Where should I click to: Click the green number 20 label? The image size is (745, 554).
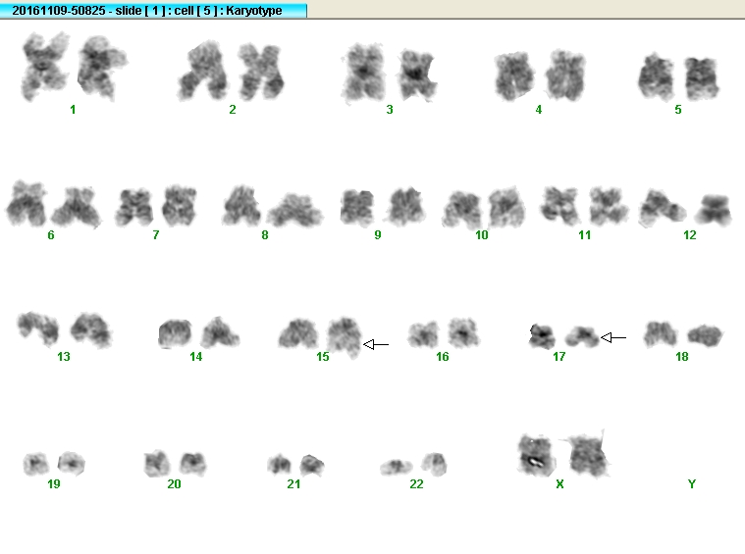click(174, 484)
